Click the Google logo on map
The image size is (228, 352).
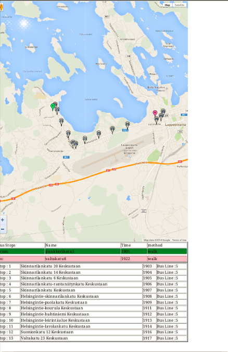[x=6, y=238]
